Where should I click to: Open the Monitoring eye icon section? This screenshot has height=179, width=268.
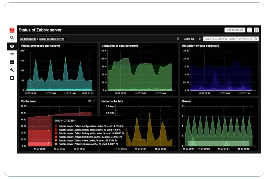click(x=12, y=46)
